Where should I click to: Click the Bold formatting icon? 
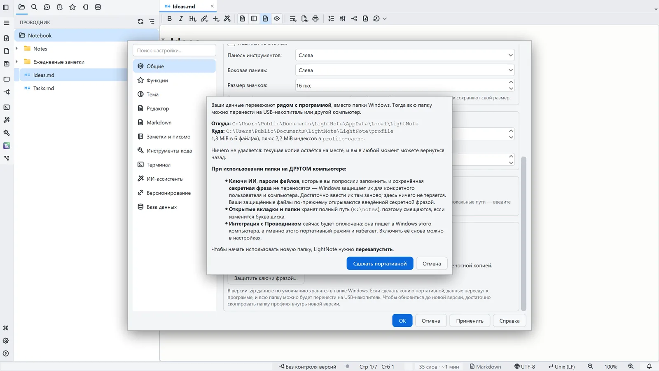(x=169, y=19)
